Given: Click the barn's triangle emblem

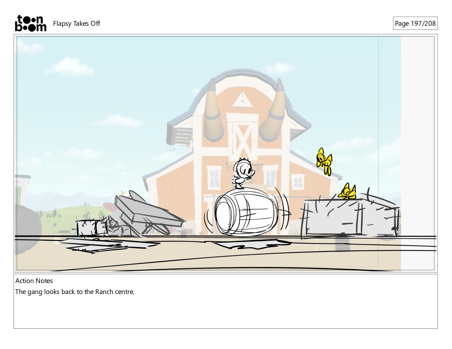Looking at the screenshot, I should click(242, 100).
